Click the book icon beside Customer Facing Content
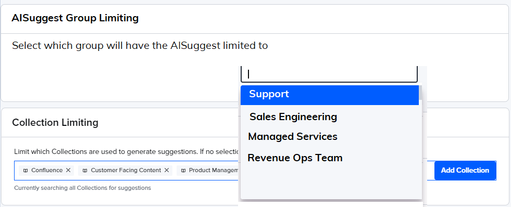 coord(85,171)
